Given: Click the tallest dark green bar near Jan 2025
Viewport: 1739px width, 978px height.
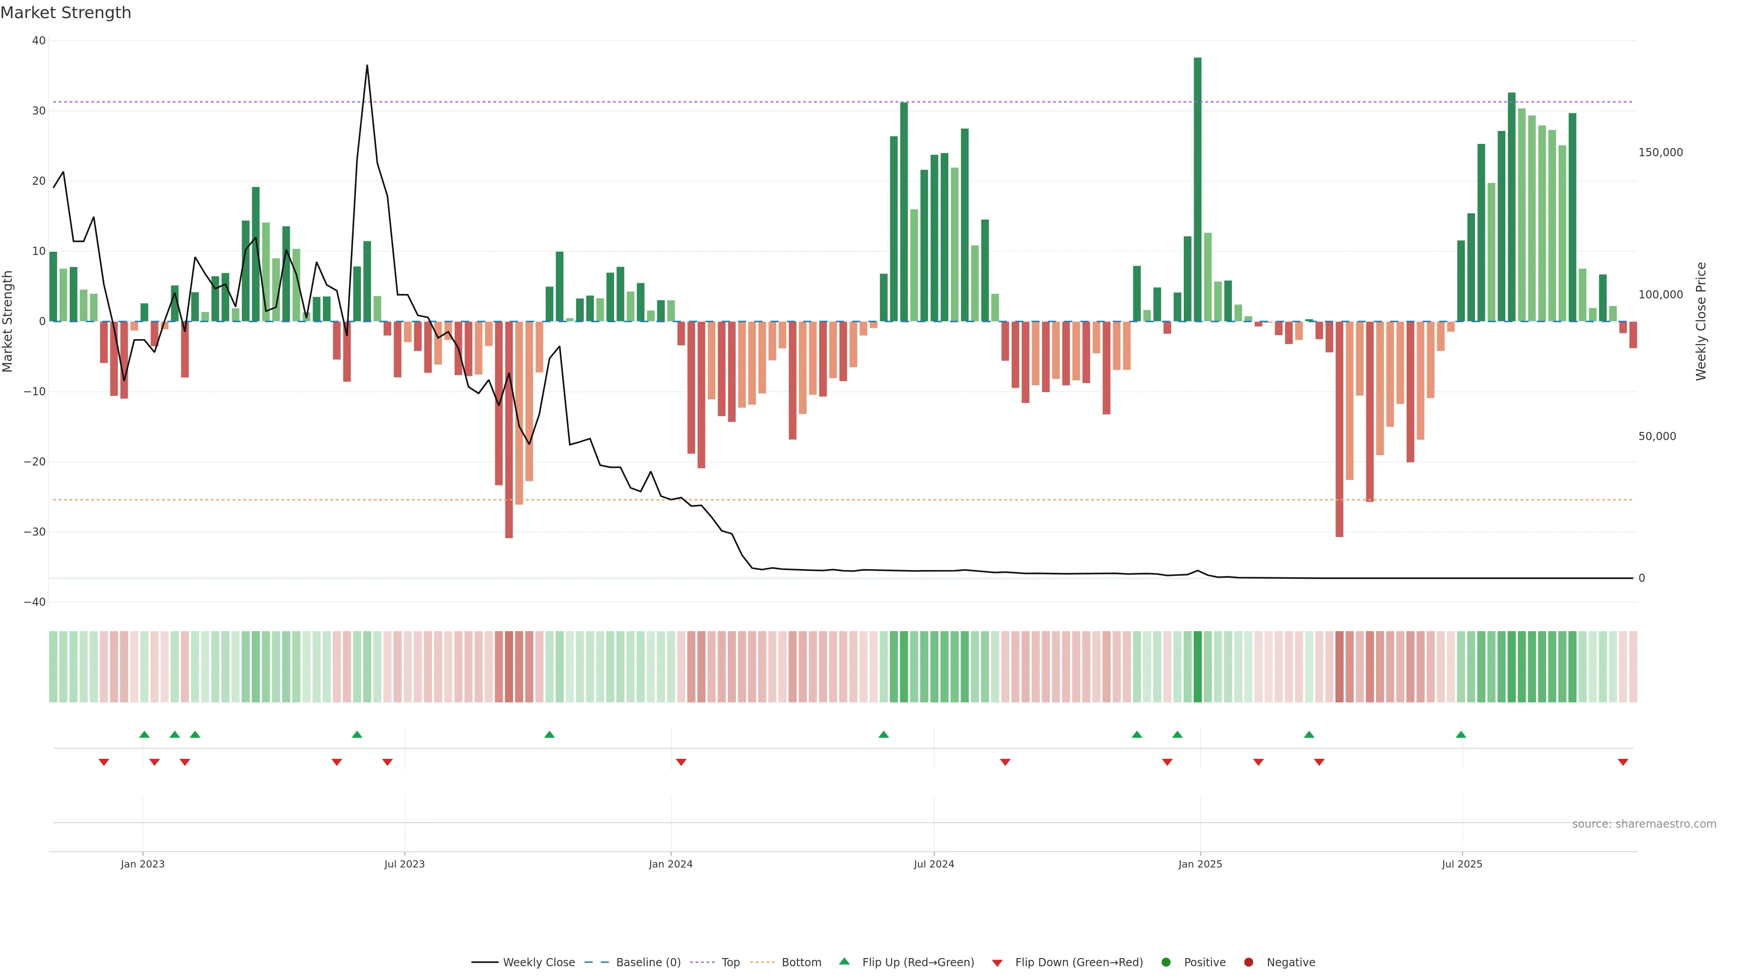Looking at the screenshot, I should click(1197, 189).
